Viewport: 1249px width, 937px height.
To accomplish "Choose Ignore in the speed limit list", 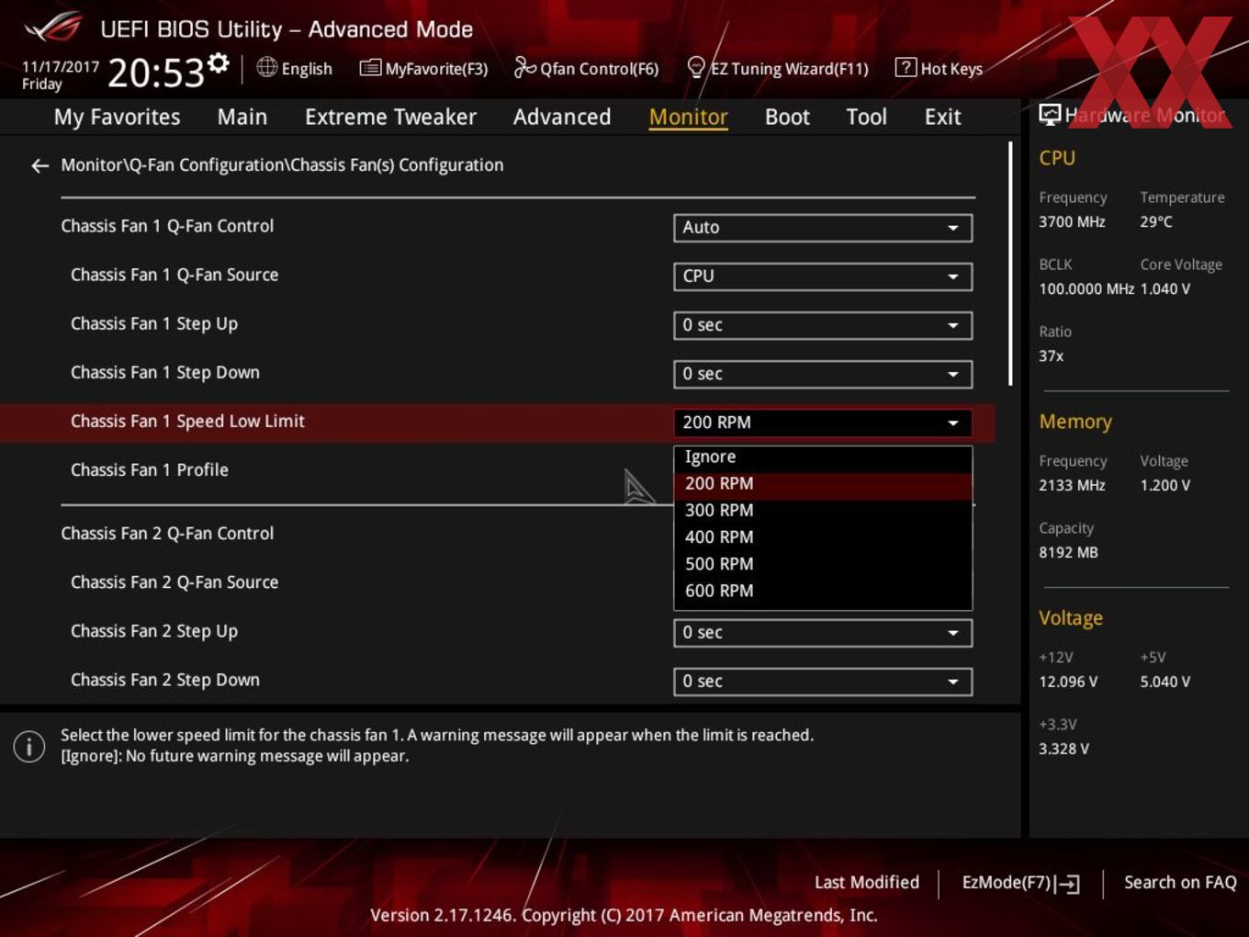I will click(x=823, y=457).
